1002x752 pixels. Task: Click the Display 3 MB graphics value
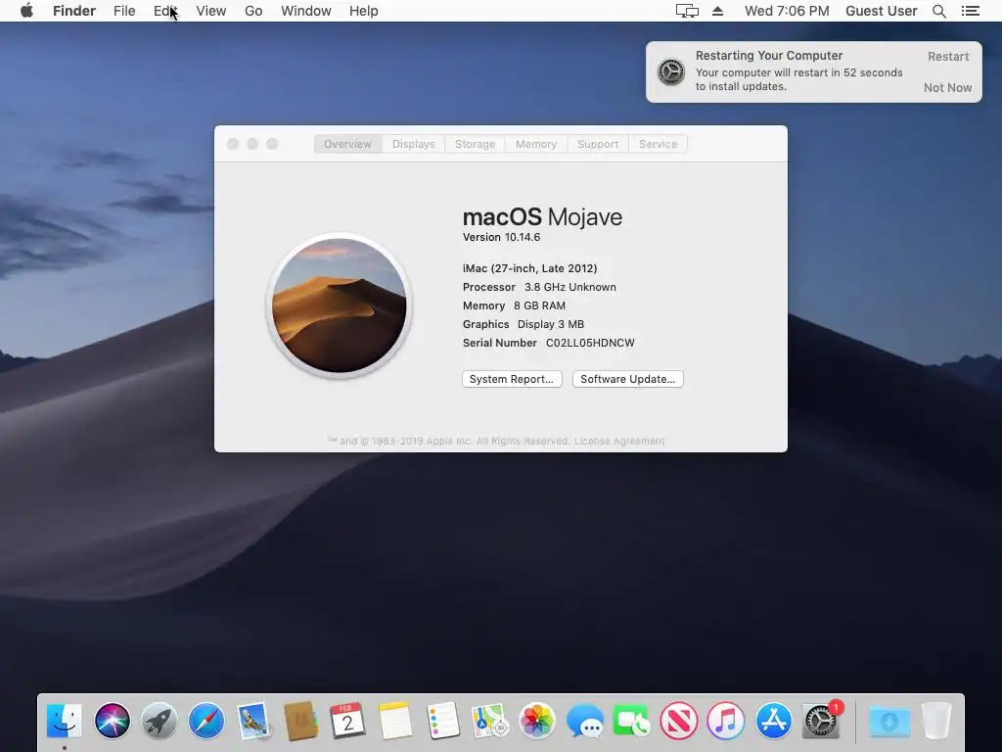coord(550,324)
